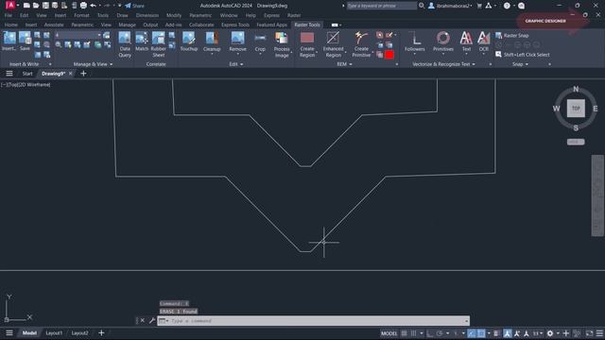Toggle polar tracking in the status bar
The width and height of the screenshot is (605, 340).
tap(440, 333)
